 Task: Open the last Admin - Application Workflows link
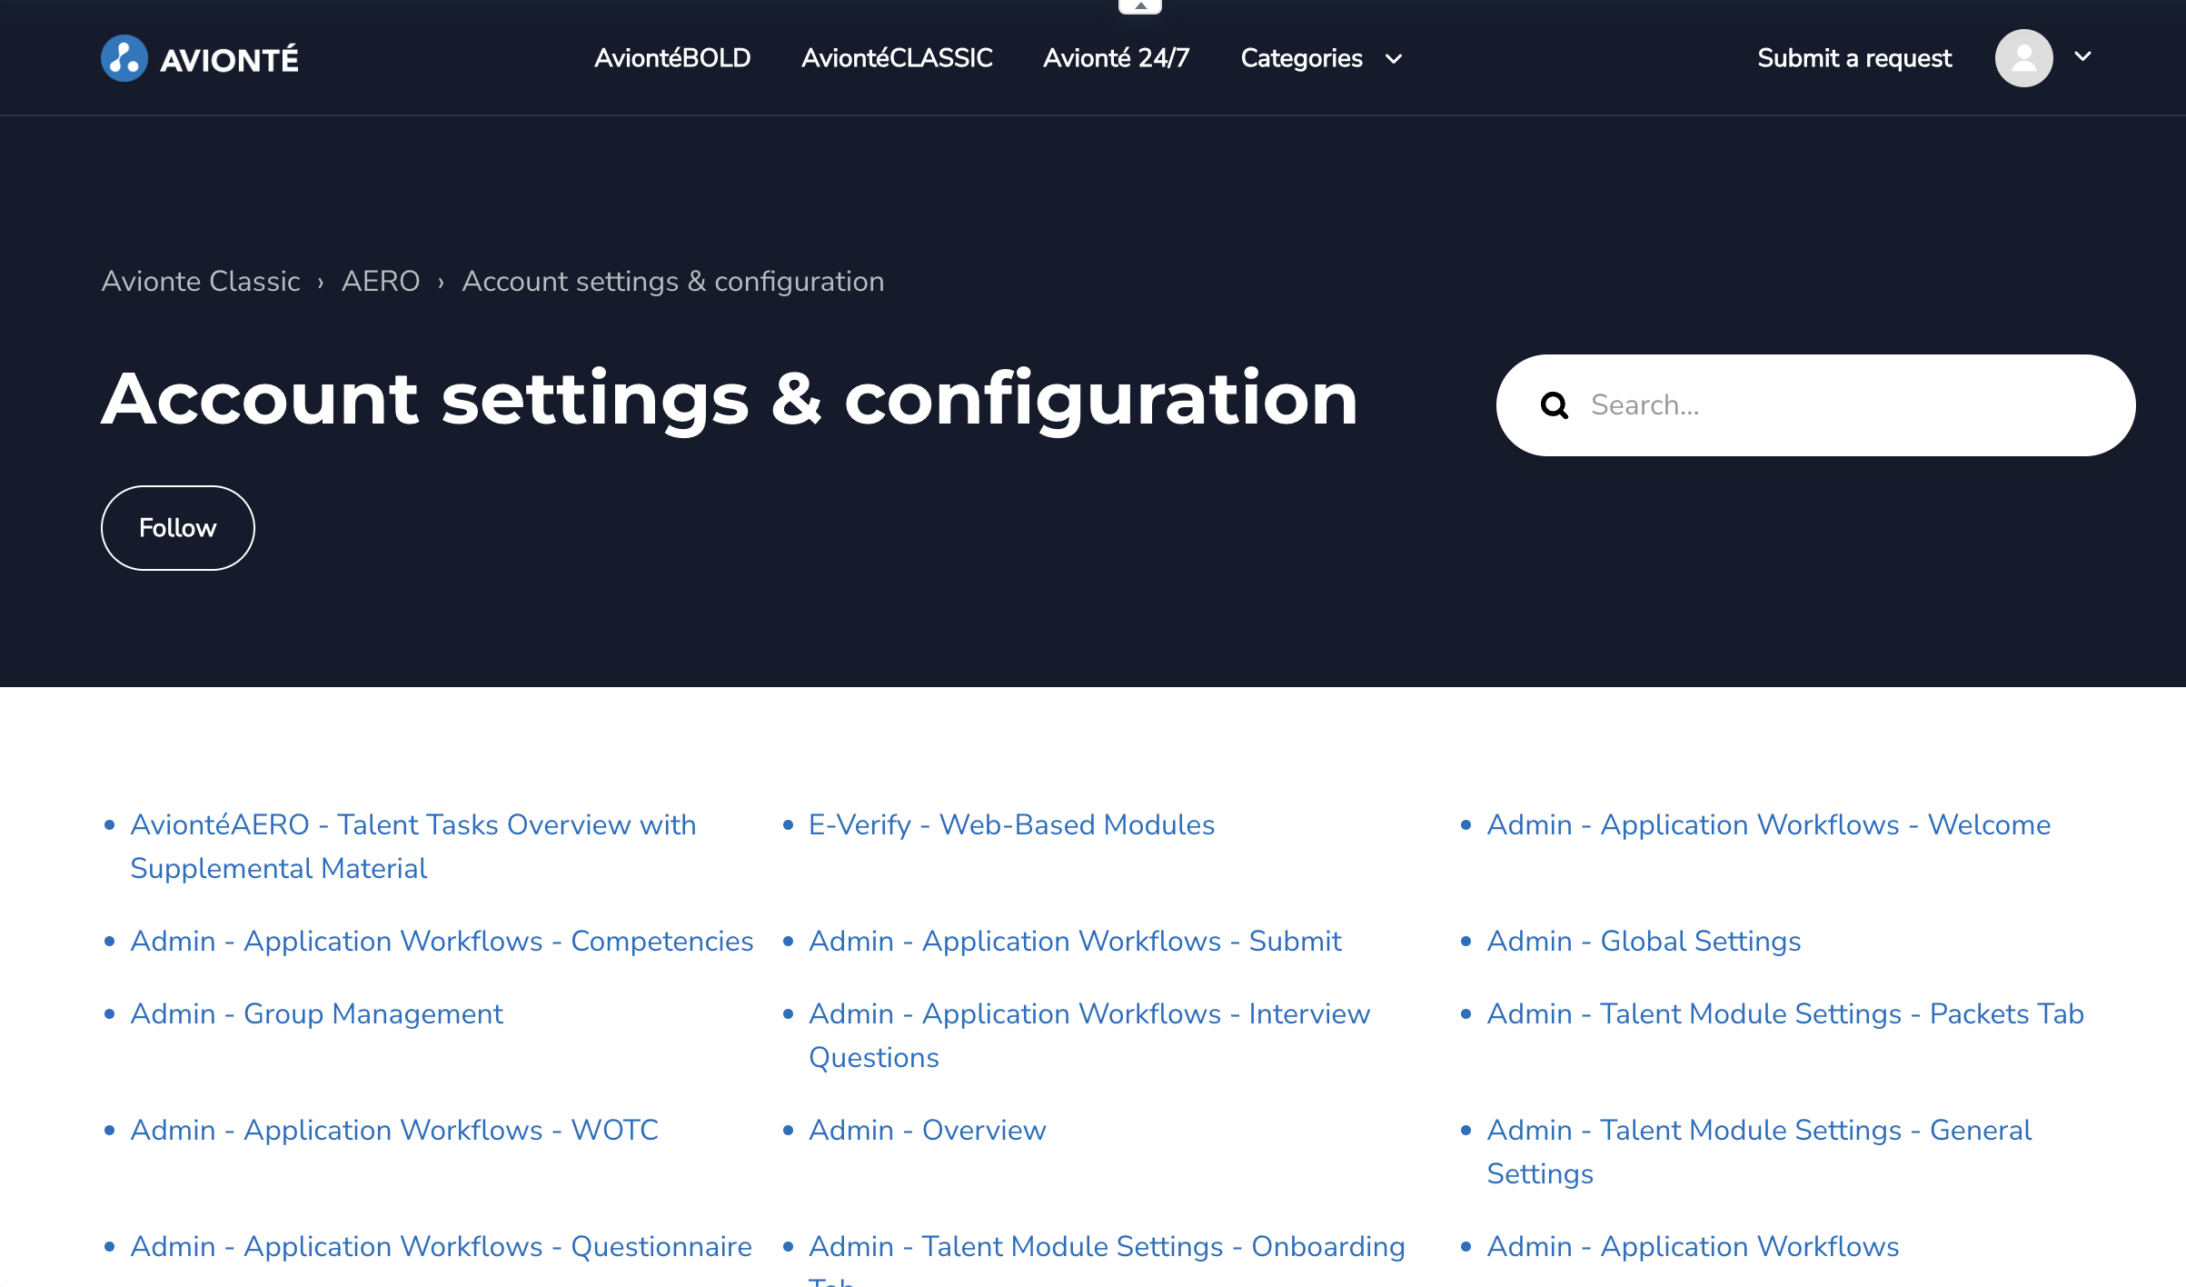(x=1693, y=1246)
